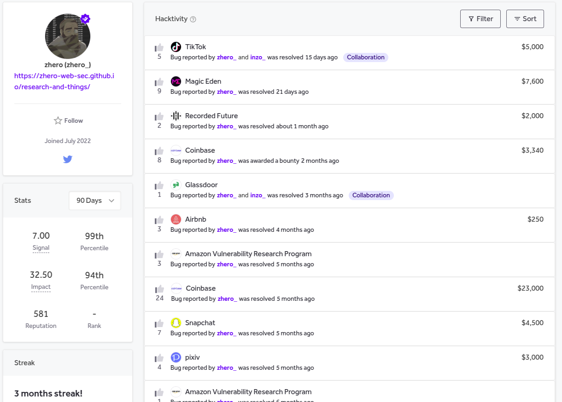This screenshot has width=562, height=402.
Task: Click the Recorded Future logo icon
Action: pos(176,116)
